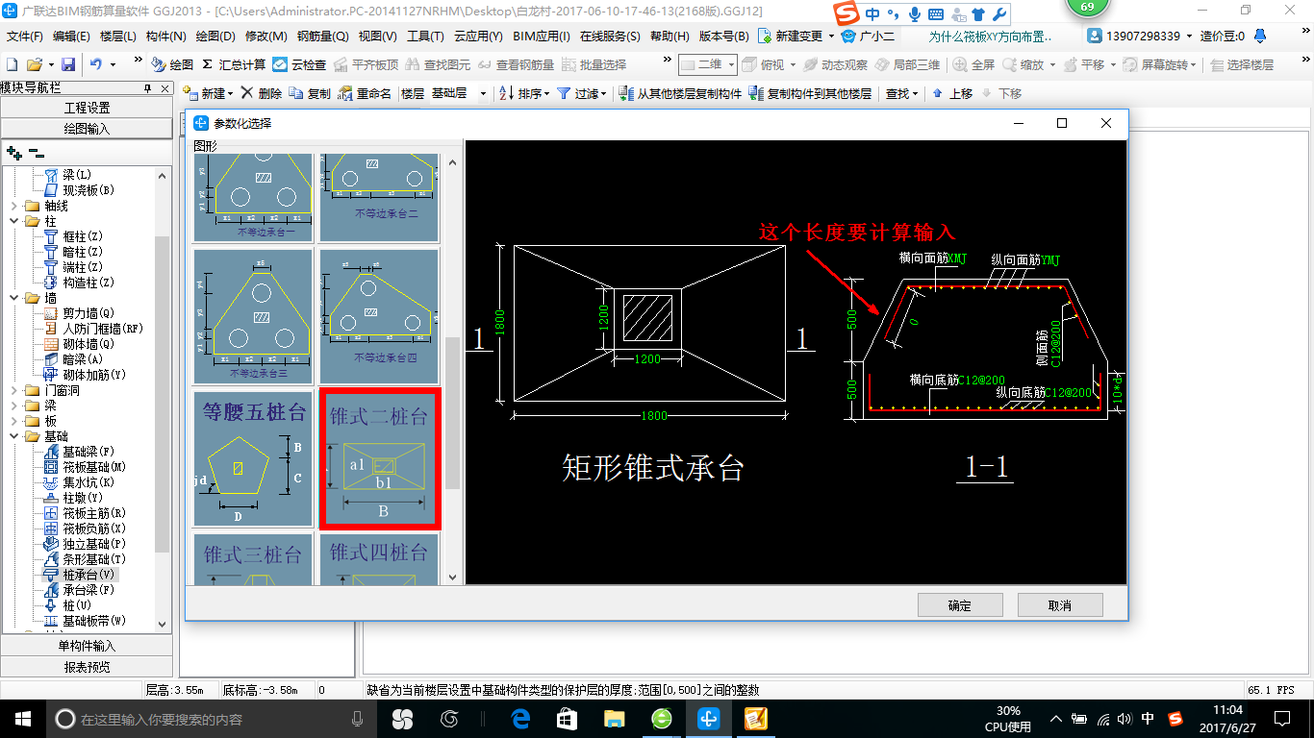This screenshot has height=738, width=1314.
Task: Click 动态观察 orbit view tool
Action: click(x=835, y=64)
